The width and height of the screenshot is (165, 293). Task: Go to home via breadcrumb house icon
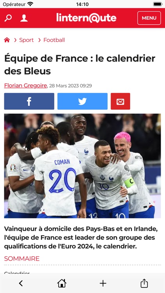[x=7, y=40]
